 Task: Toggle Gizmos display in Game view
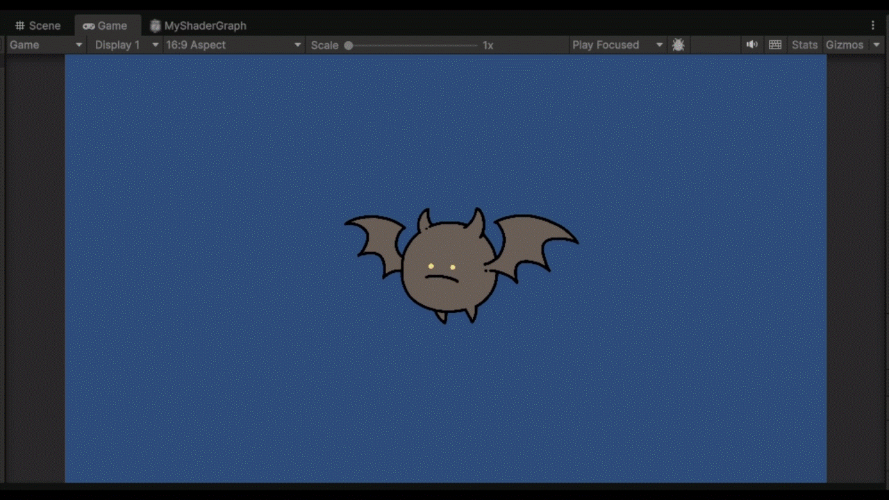click(844, 45)
